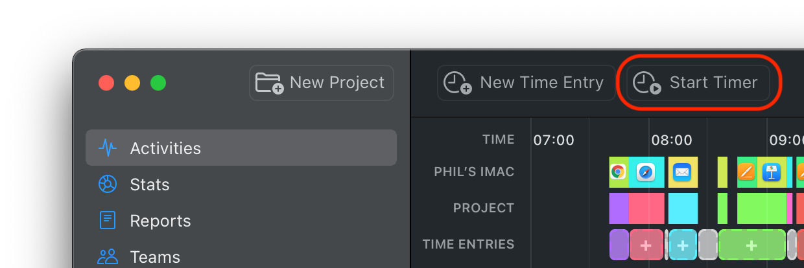The width and height of the screenshot is (804, 268).
Task: Add time entry on cyan suggested block
Action: 683,245
